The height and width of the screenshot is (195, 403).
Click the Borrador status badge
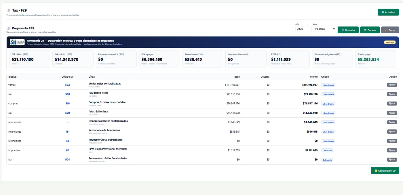click(390, 43)
